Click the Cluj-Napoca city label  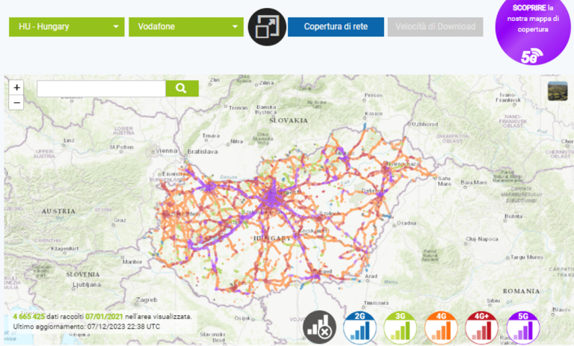click(x=482, y=239)
